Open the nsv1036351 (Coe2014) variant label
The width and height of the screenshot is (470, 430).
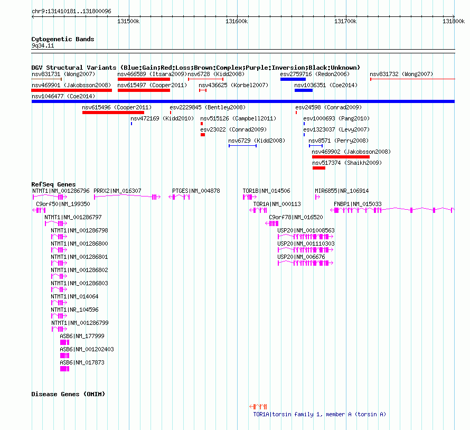click(x=326, y=85)
